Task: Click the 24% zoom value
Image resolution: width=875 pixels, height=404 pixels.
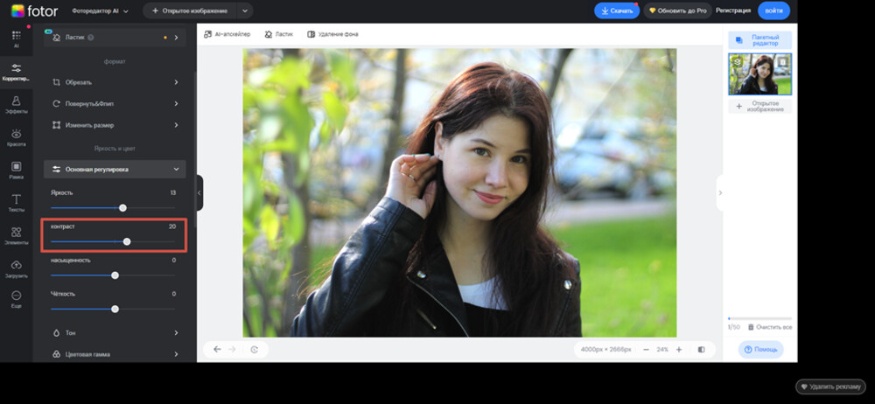Action: pyautogui.click(x=662, y=349)
